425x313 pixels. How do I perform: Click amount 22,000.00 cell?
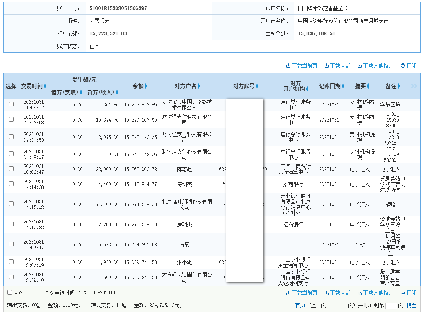pyautogui.click(x=107, y=169)
